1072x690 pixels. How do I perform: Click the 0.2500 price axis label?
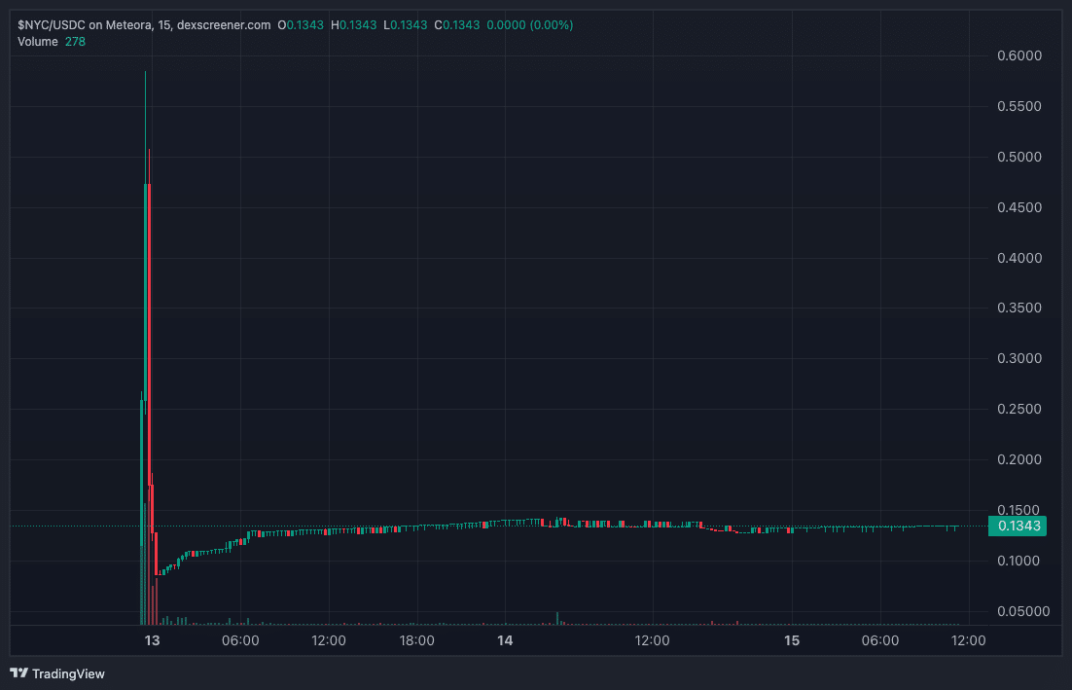click(1019, 409)
